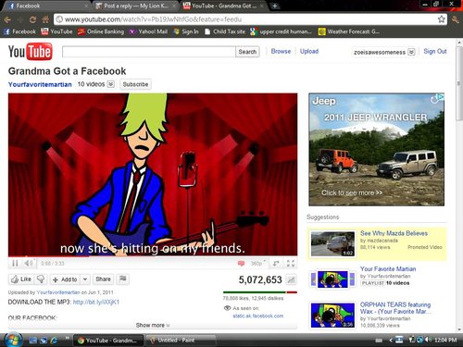Toggle fullscreen video mode
Image resolution: width=463 pixels, height=347 pixels.
click(x=291, y=263)
